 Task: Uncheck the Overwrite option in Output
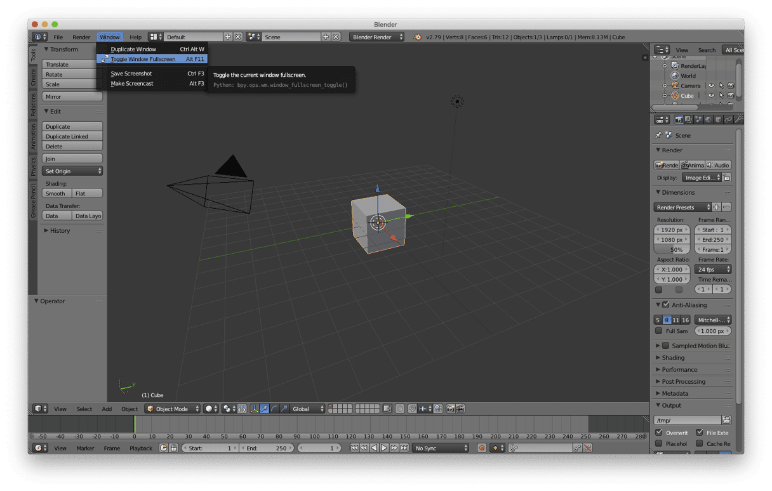659,433
